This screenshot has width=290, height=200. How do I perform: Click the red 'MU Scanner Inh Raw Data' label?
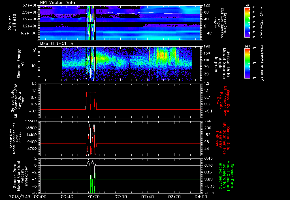223,101
